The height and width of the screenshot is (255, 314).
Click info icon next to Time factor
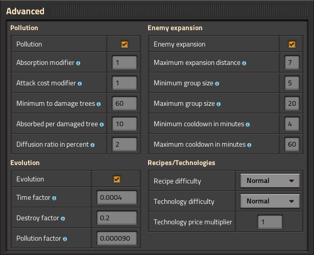[54, 198]
